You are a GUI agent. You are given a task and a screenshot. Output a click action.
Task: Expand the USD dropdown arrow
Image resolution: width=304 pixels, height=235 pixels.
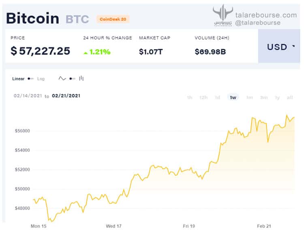[x=293, y=46]
